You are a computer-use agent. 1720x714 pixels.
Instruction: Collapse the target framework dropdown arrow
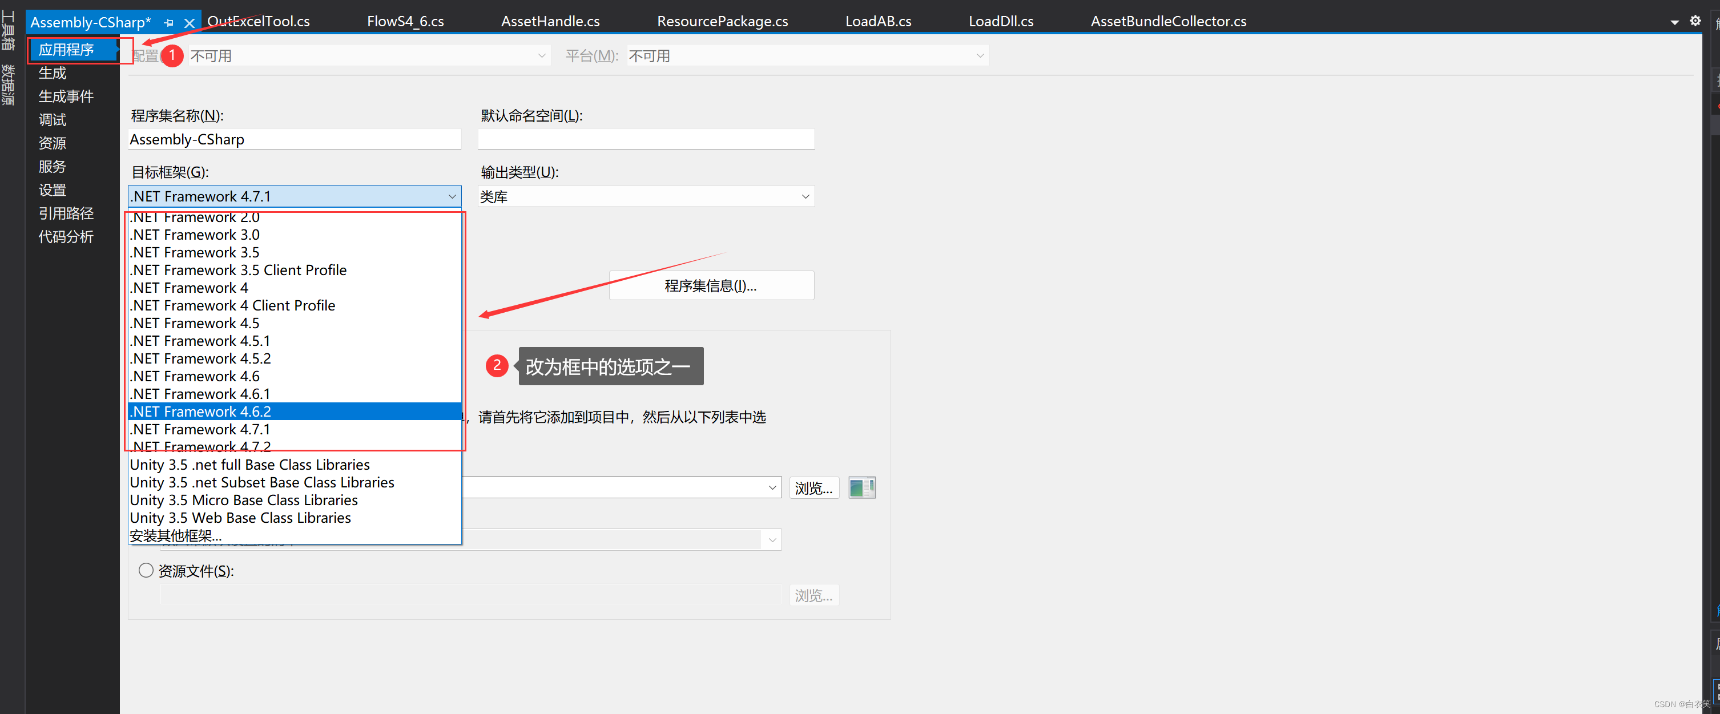(452, 196)
